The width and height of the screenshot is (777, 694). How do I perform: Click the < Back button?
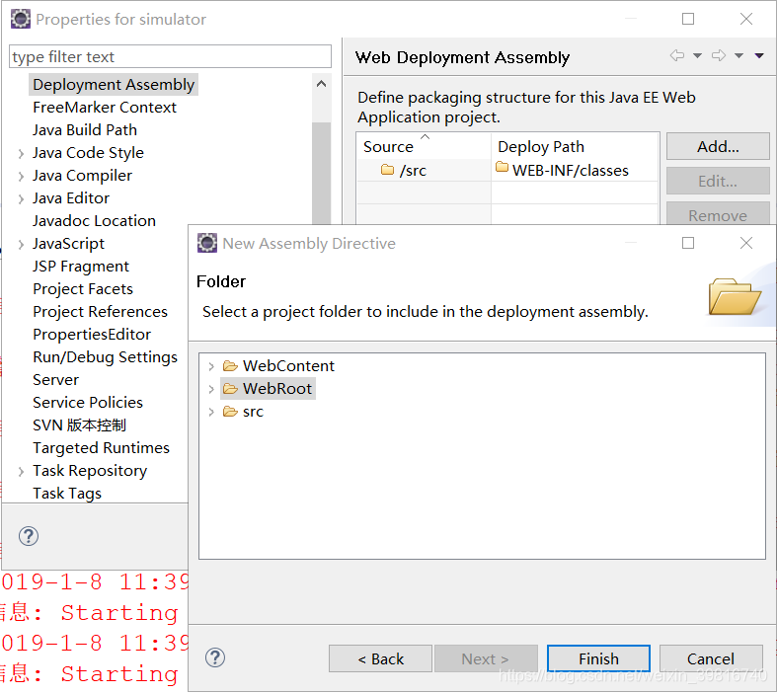coord(380,658)
